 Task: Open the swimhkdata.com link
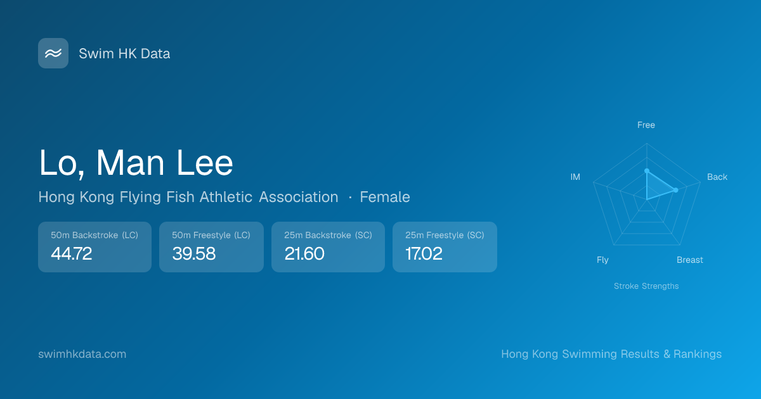[x=82, y=354]
